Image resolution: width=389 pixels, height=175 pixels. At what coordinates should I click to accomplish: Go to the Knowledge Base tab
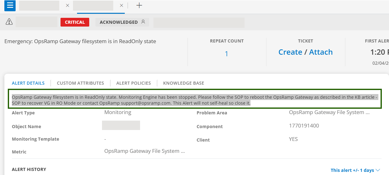point(183,83)
